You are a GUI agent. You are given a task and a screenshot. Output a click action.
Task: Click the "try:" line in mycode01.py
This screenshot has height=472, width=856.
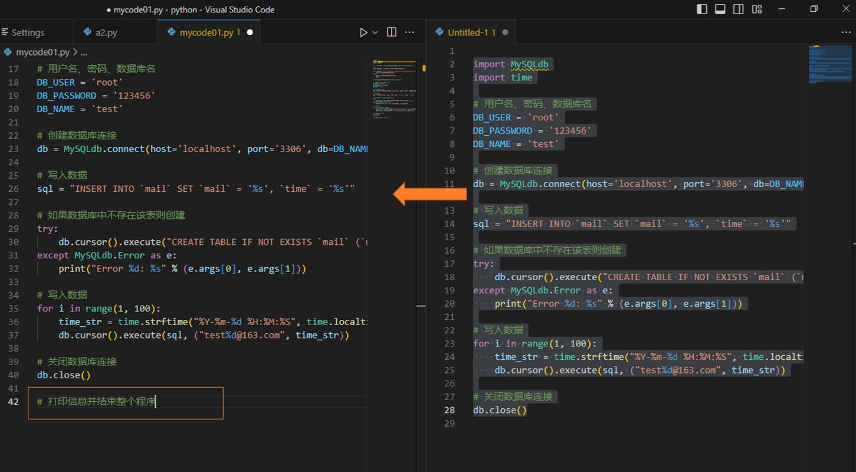click(47, 229)
